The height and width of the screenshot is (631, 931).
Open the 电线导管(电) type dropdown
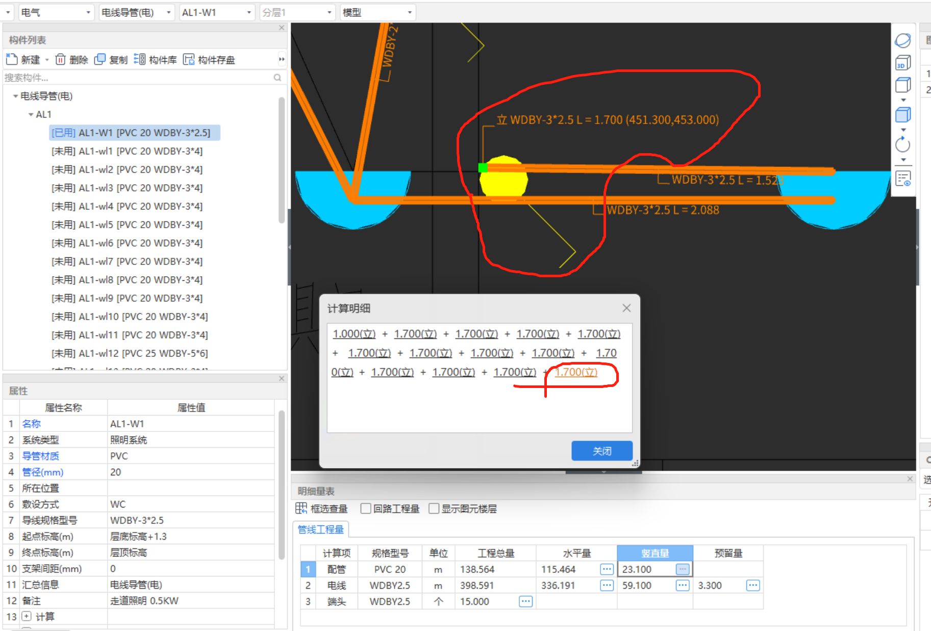coord(137,12)
